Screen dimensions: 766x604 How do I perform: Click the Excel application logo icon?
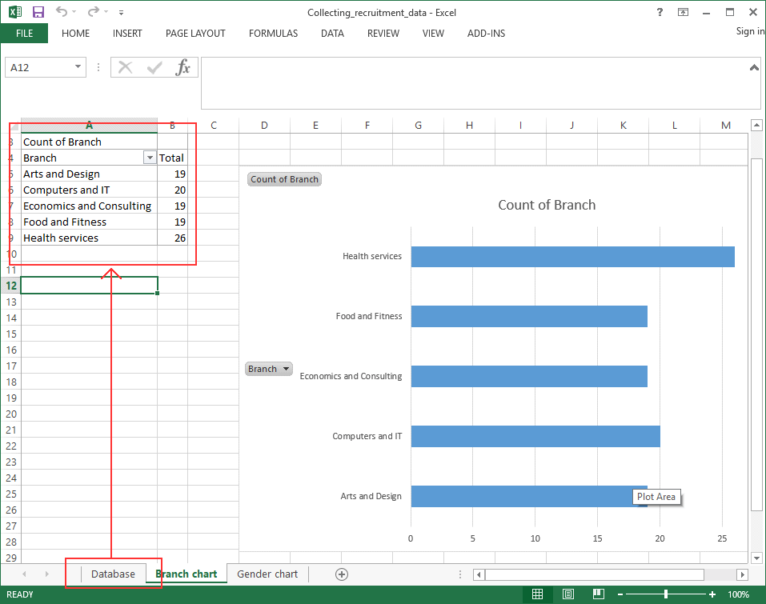[x=15, y=12]
